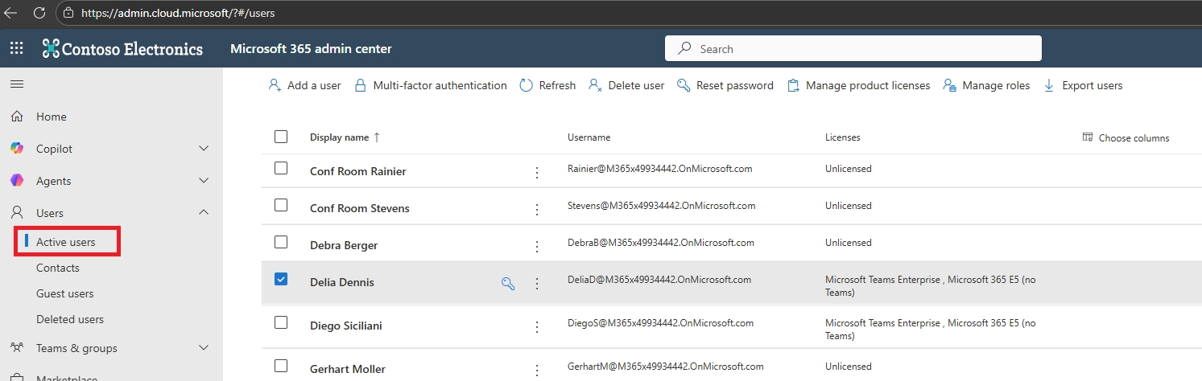Click the Copilot icon in sidebar
The width and height of the screenshot is (1202, 381).
click(x=17, y=149)
